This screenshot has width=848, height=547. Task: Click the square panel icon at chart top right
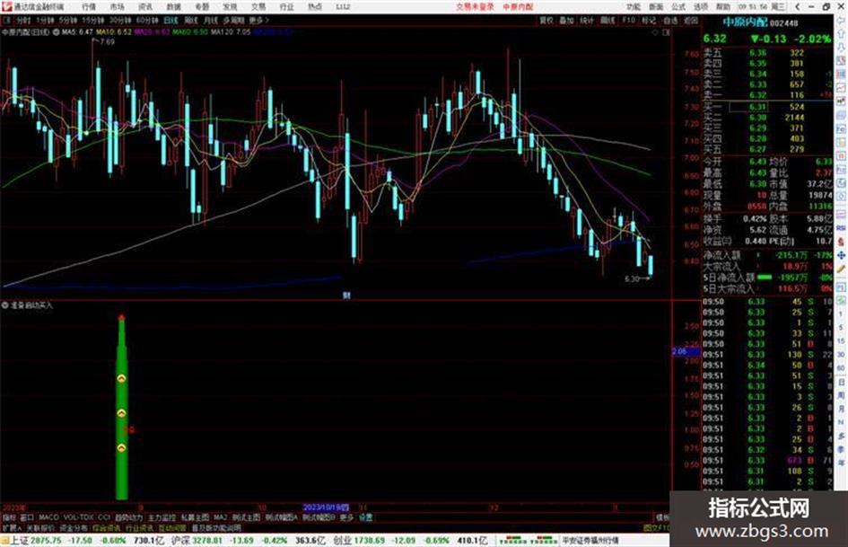coord(666,32)
